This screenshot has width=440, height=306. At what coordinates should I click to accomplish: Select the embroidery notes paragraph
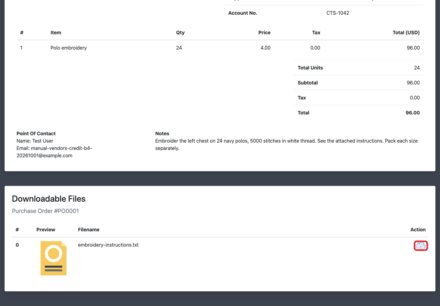point(286,144)
